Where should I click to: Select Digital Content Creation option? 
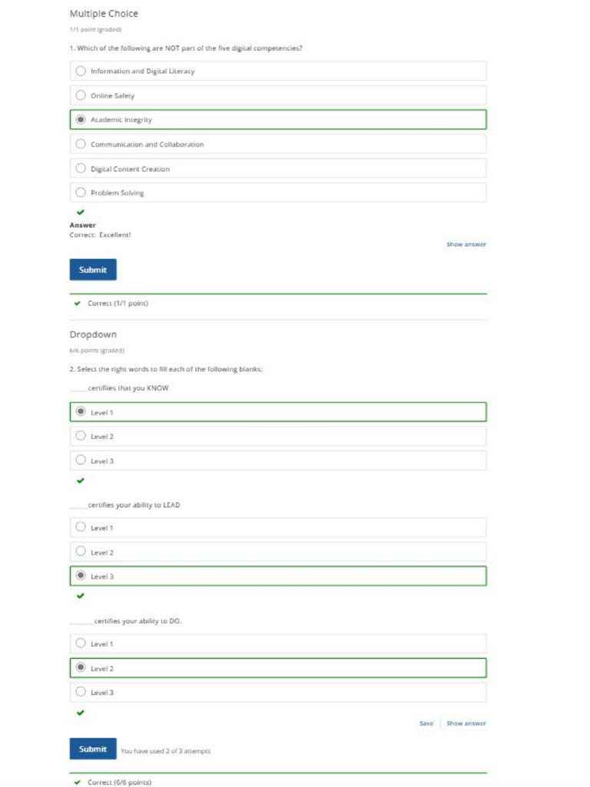coord(81,168)
